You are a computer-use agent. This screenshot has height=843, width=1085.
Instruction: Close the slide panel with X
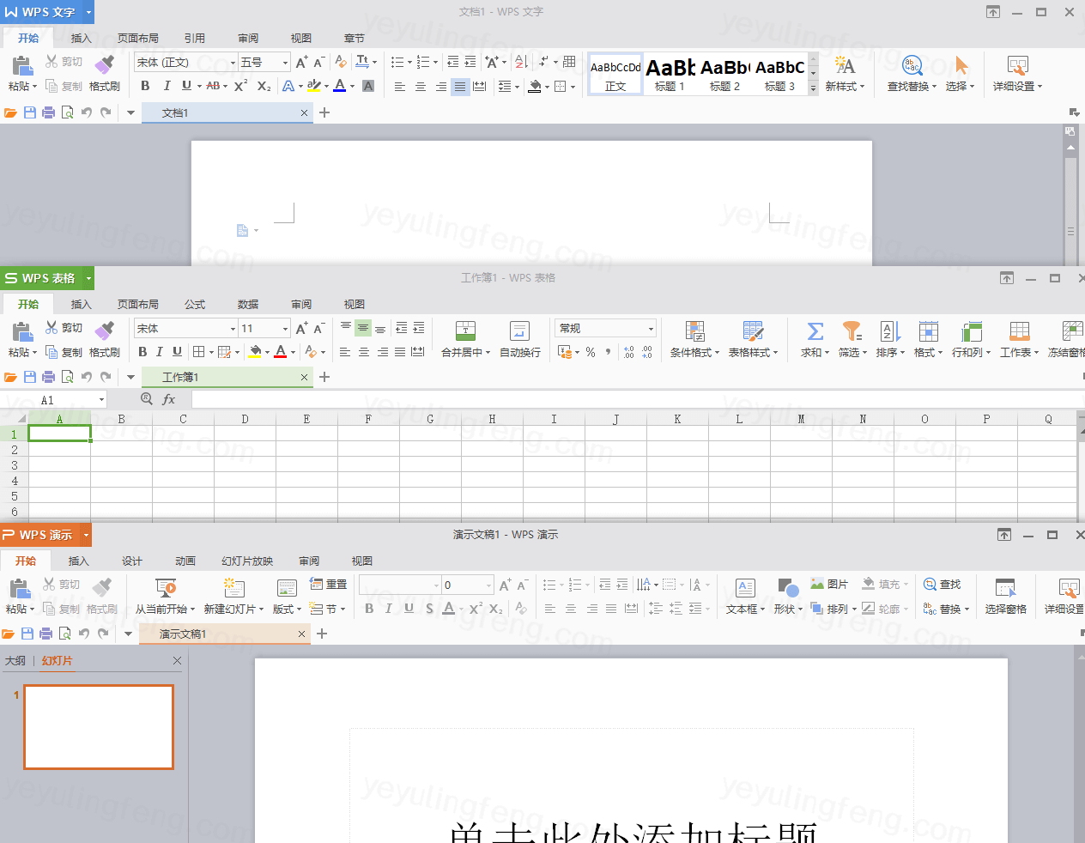coord(177,660)
